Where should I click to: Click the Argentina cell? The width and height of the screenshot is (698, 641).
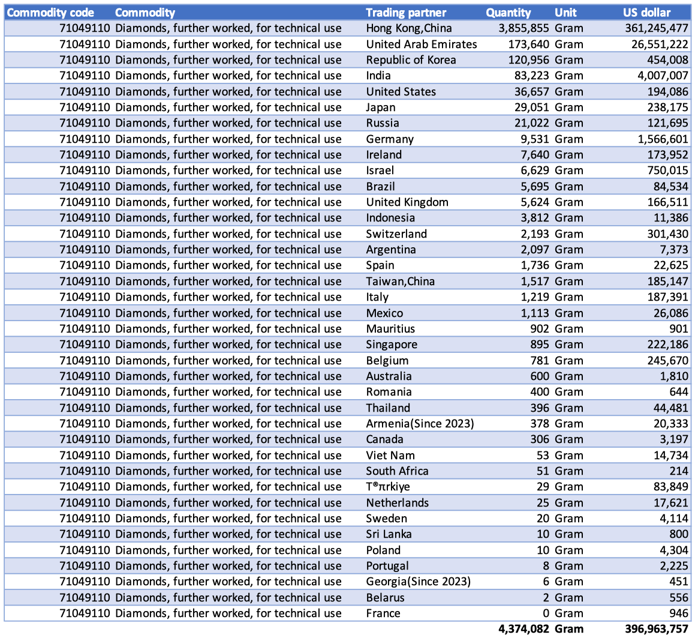coord(391,250)
